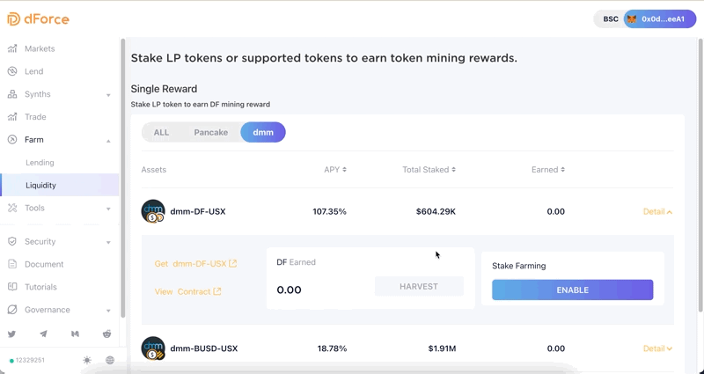The image size is (704, 374).
Task: Click the Single Reward heading
Action: pos(164,89)
